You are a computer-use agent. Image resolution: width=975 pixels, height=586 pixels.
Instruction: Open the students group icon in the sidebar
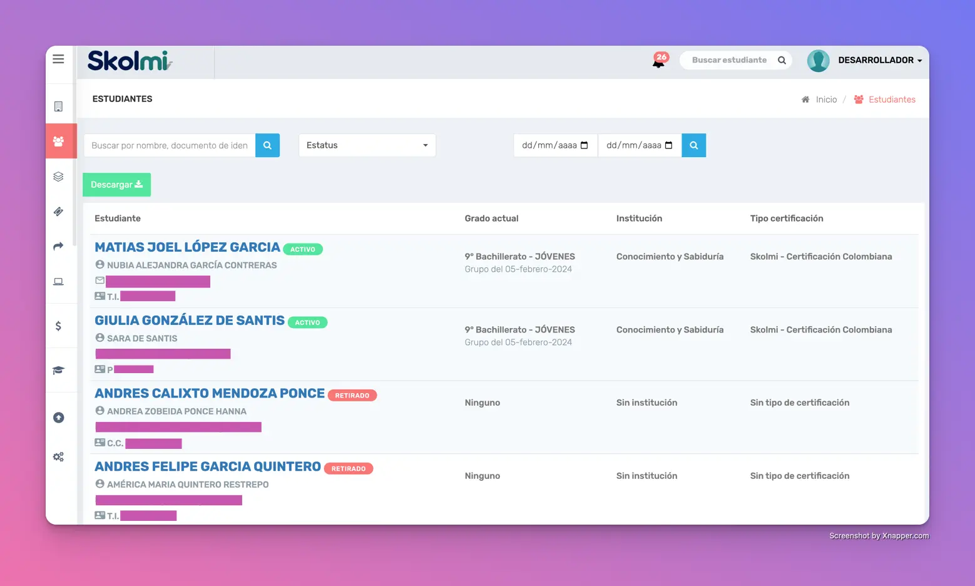pyautogui.click(x=58, y=141)
